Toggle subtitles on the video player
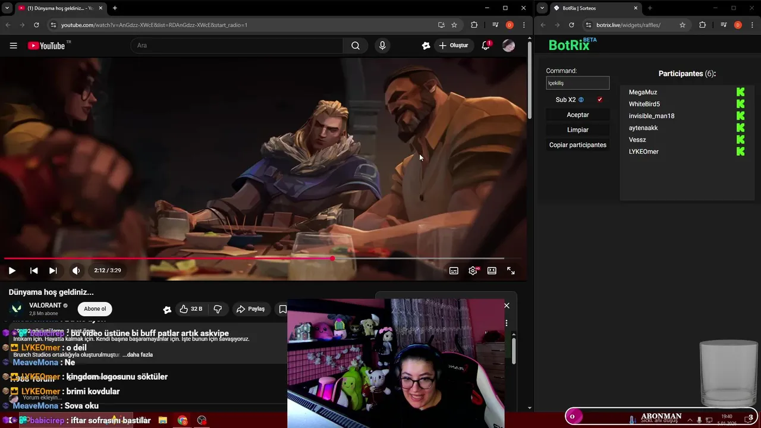The width and height of the screenshot is (761, 428). [454, 270]
